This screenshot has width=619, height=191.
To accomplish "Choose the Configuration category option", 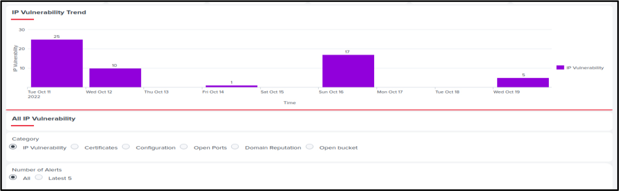I will pos(126,147).
